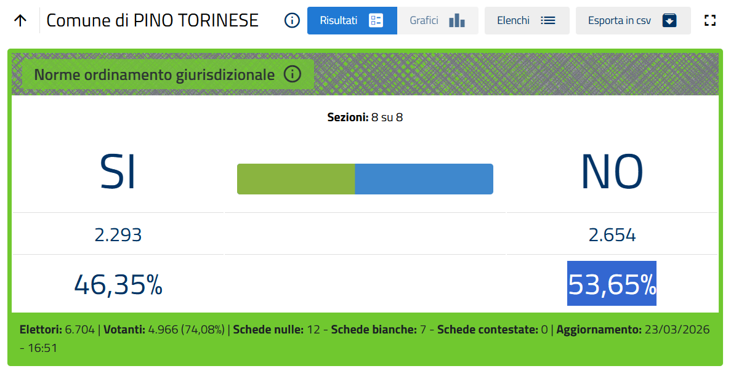Viewport: 731px width, 371px height.
Task: Select the SI vote count 2.293
Action: [x=118, y=234]
